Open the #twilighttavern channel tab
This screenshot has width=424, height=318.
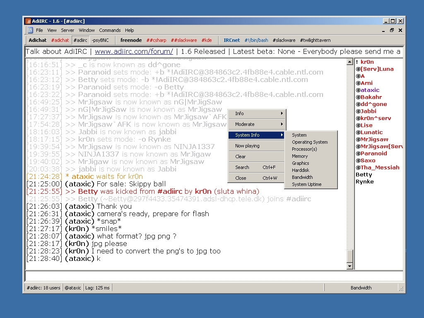point(315,40)
